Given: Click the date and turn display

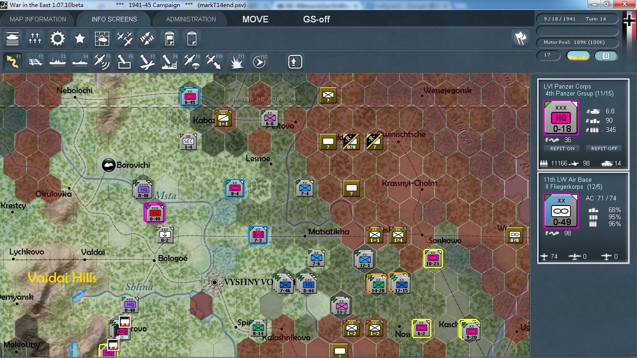Looking at the screenshot, I should (x=578, y=19).
